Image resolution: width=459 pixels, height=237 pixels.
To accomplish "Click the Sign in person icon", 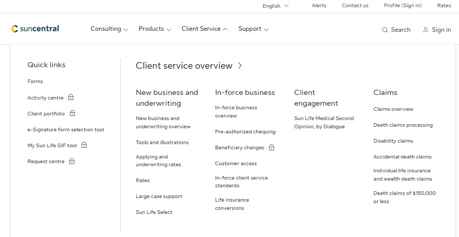I will (425, 30).
